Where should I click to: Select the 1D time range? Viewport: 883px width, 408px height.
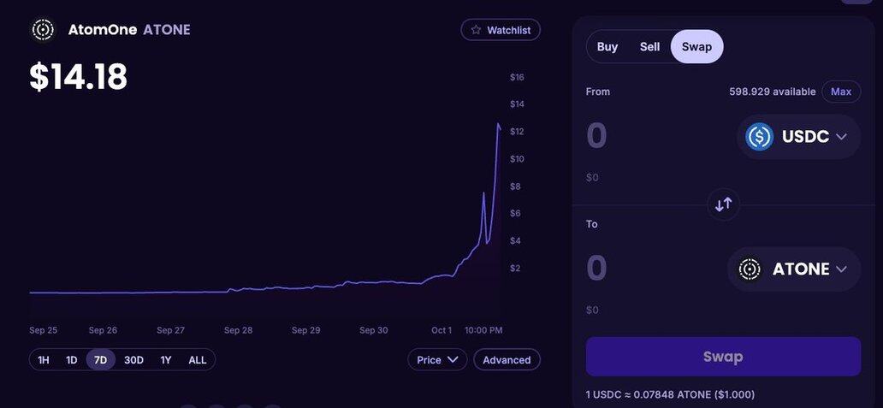72,360
